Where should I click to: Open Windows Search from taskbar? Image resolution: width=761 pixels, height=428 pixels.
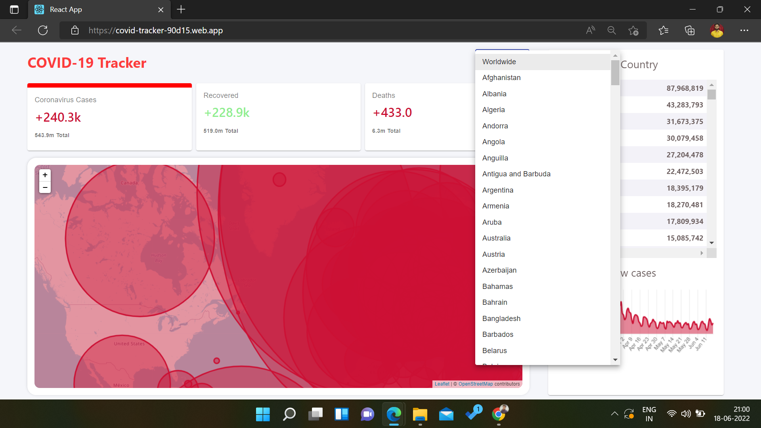[x=289, y=415]
